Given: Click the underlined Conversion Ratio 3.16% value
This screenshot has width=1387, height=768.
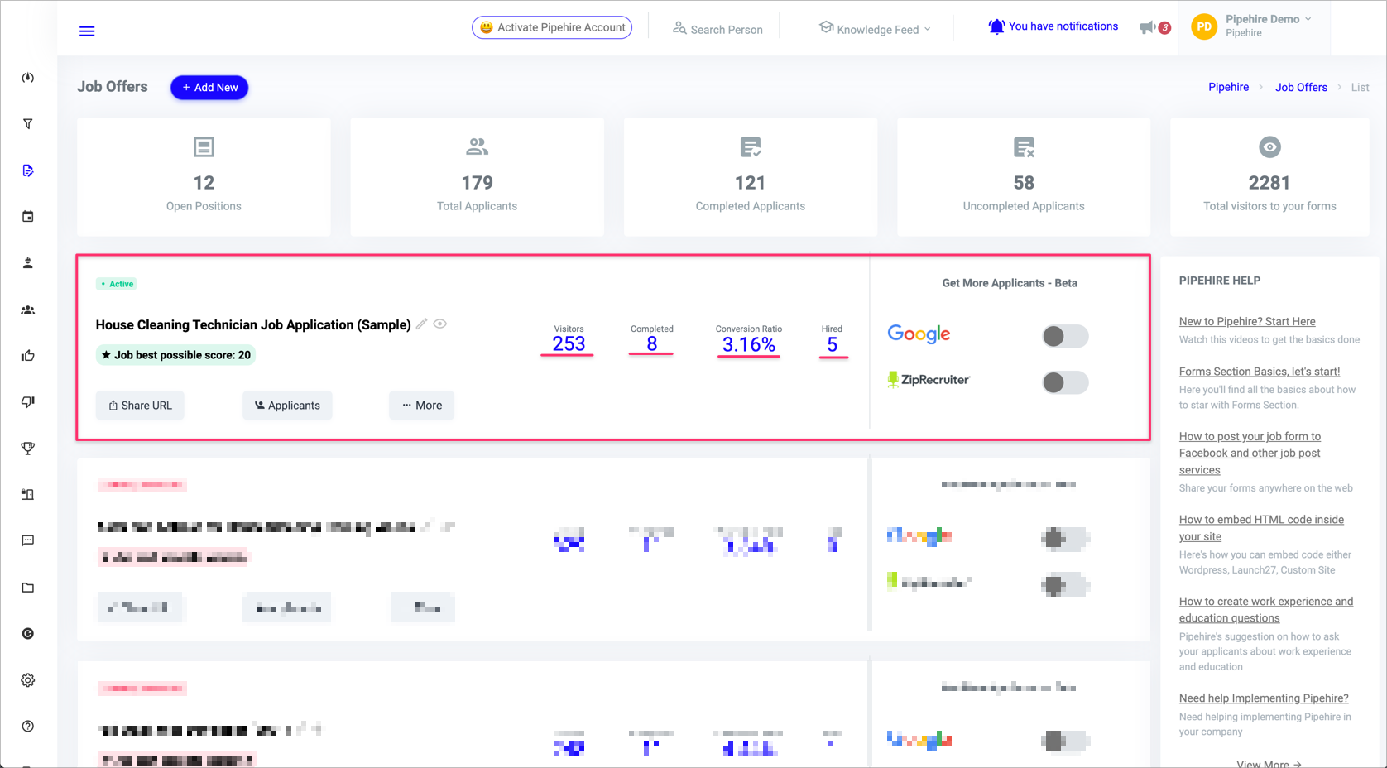Looking at the screenshot, I should 748,345.
